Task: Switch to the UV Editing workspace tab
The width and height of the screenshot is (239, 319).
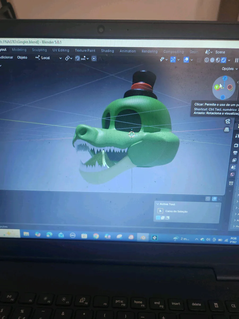Action: (61, 50)
